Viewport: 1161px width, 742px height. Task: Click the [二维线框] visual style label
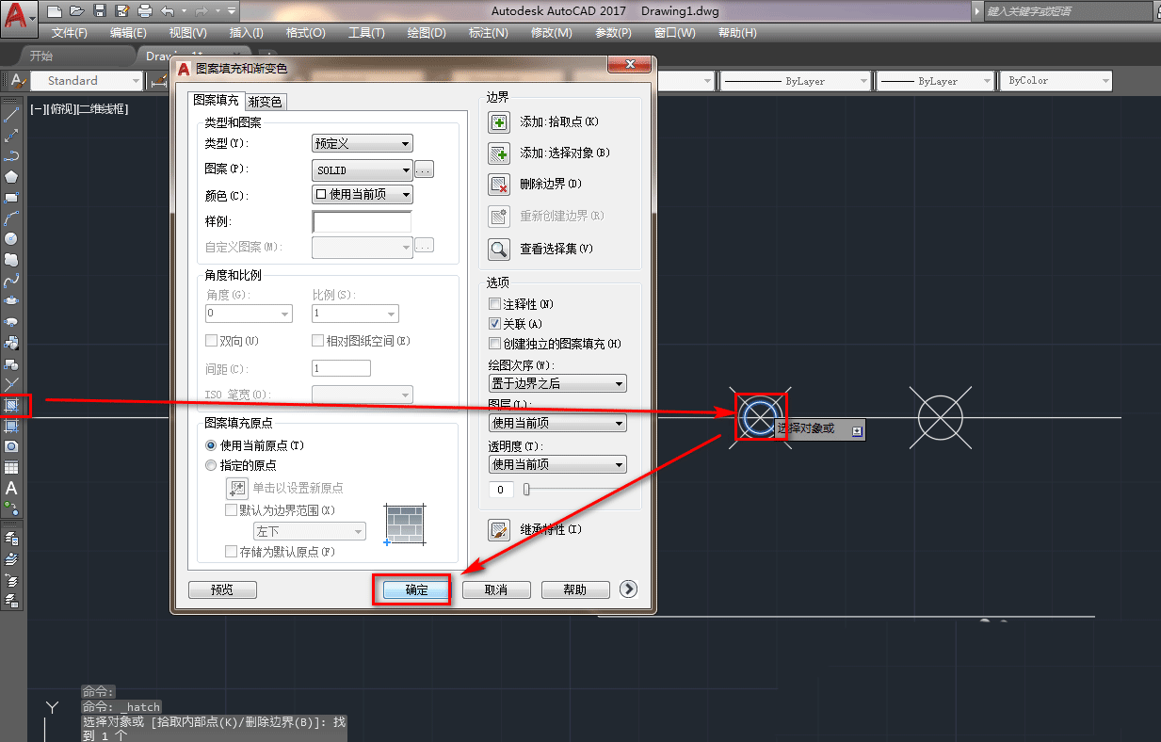coord(104,109)
